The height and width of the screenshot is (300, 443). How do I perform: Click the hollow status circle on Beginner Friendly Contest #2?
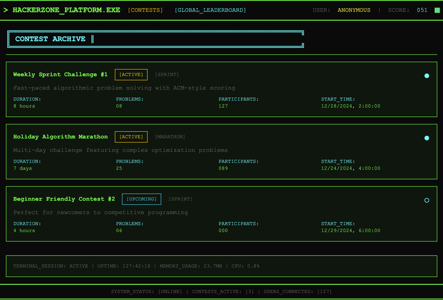coord(427,200)
